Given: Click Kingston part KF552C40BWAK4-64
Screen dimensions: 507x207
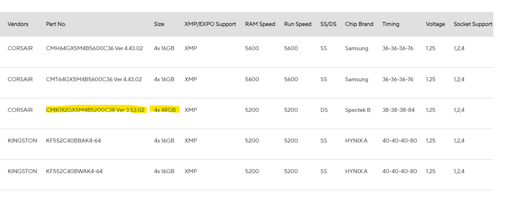Looking at the screenshot, I should click(74, 171).
